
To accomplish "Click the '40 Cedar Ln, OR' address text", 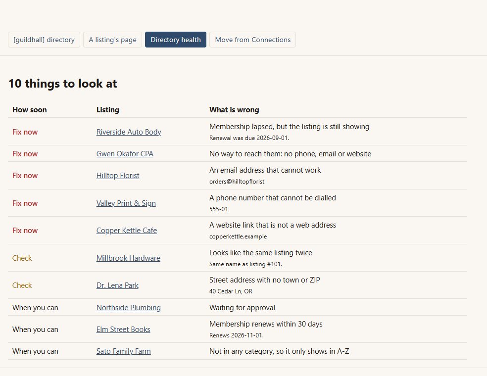I will pyautogui.click(x=231, y=291).
